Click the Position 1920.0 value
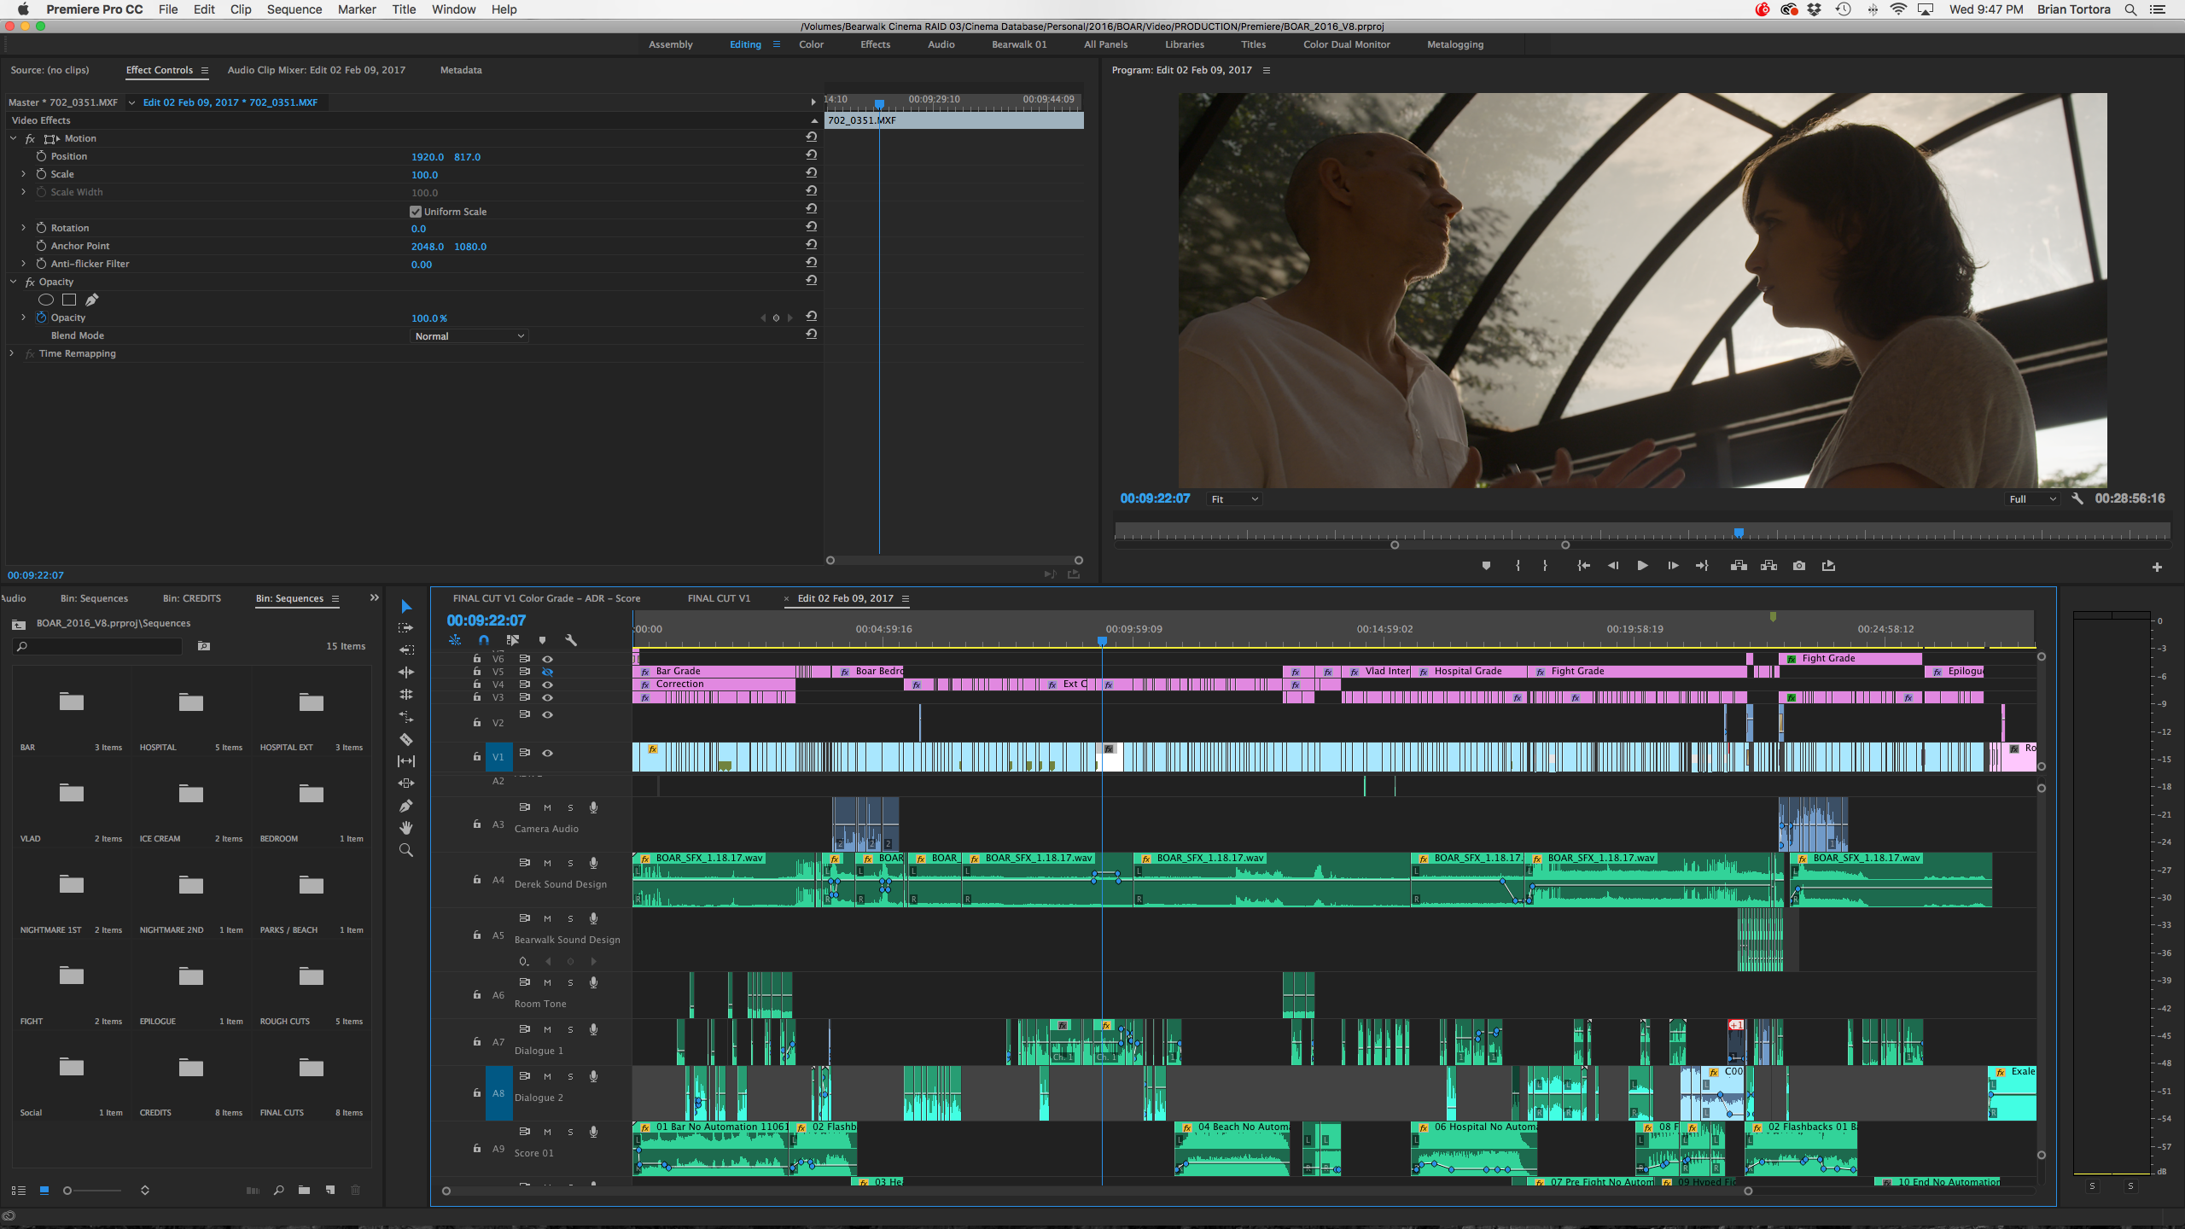 [x=427, y=157]
